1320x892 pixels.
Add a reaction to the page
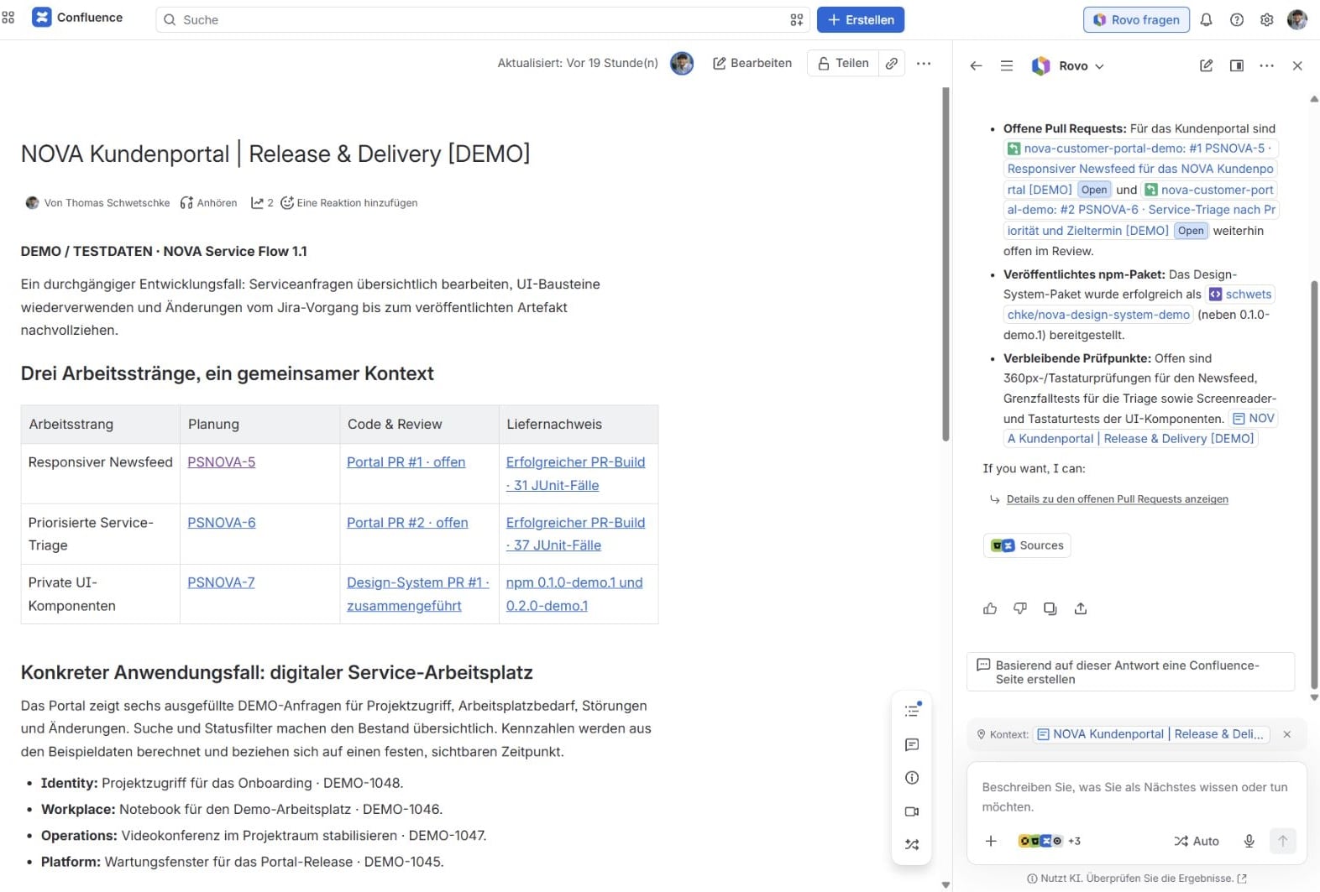(348, 203)
